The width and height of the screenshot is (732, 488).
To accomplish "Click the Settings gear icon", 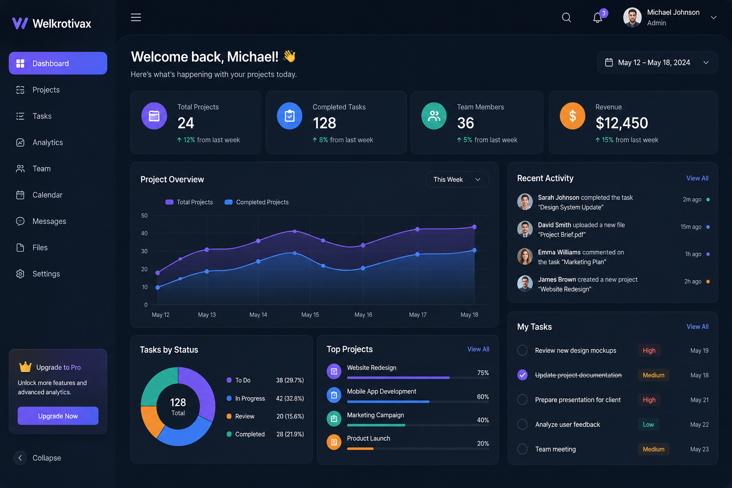I will [x=20, y=274].
